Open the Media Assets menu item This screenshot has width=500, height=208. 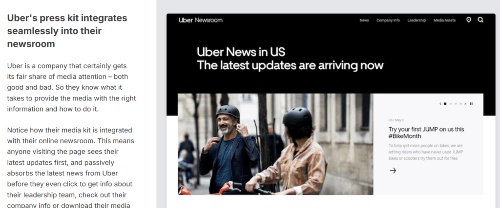(444, 20)
